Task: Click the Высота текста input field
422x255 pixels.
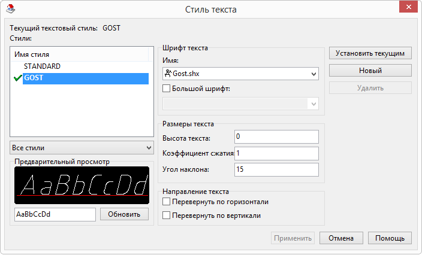Action: tap(276, 138)
